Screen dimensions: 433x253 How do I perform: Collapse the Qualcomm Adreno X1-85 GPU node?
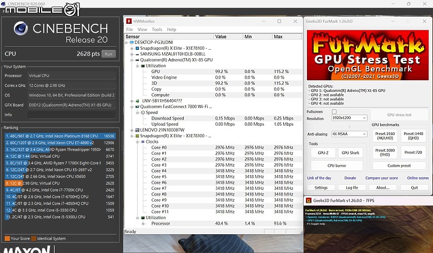132,60
